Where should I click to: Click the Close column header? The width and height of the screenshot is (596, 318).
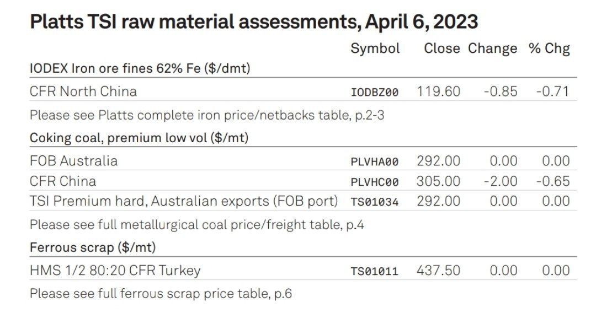click(x=442, y=48)
